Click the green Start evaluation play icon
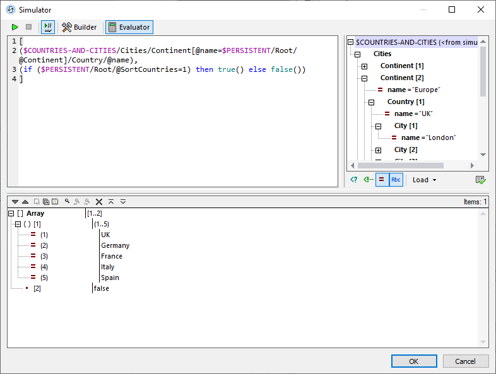 (x=15, y=27)
